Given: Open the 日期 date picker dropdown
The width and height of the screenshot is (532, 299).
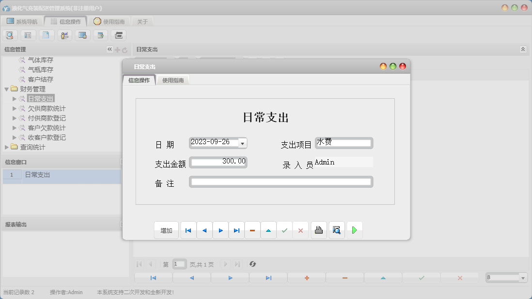Looking at the screenshot, I should coord(242,143).
